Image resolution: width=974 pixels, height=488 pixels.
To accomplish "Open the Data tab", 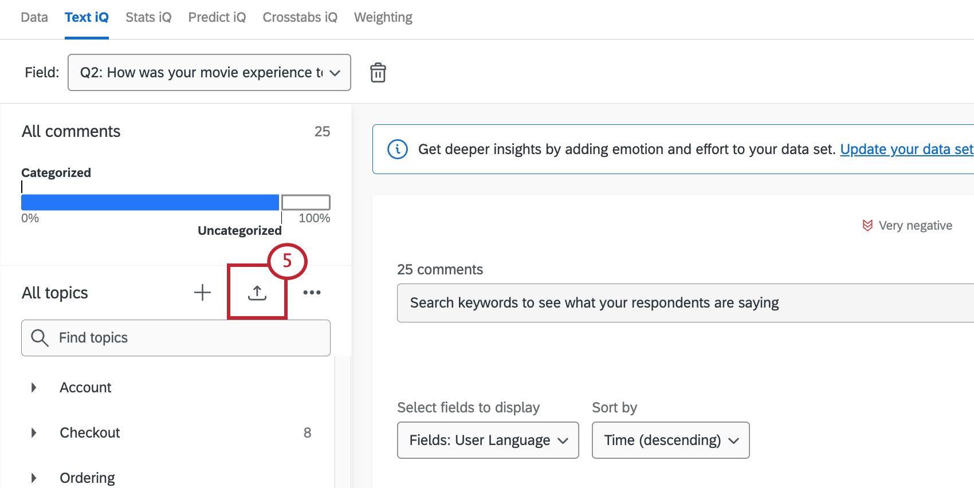I will [34, 17].
